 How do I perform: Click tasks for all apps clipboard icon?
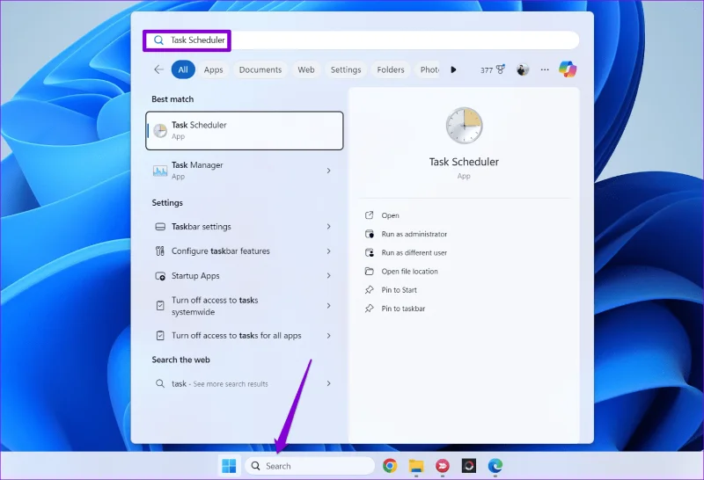click(x=160, y=336)
